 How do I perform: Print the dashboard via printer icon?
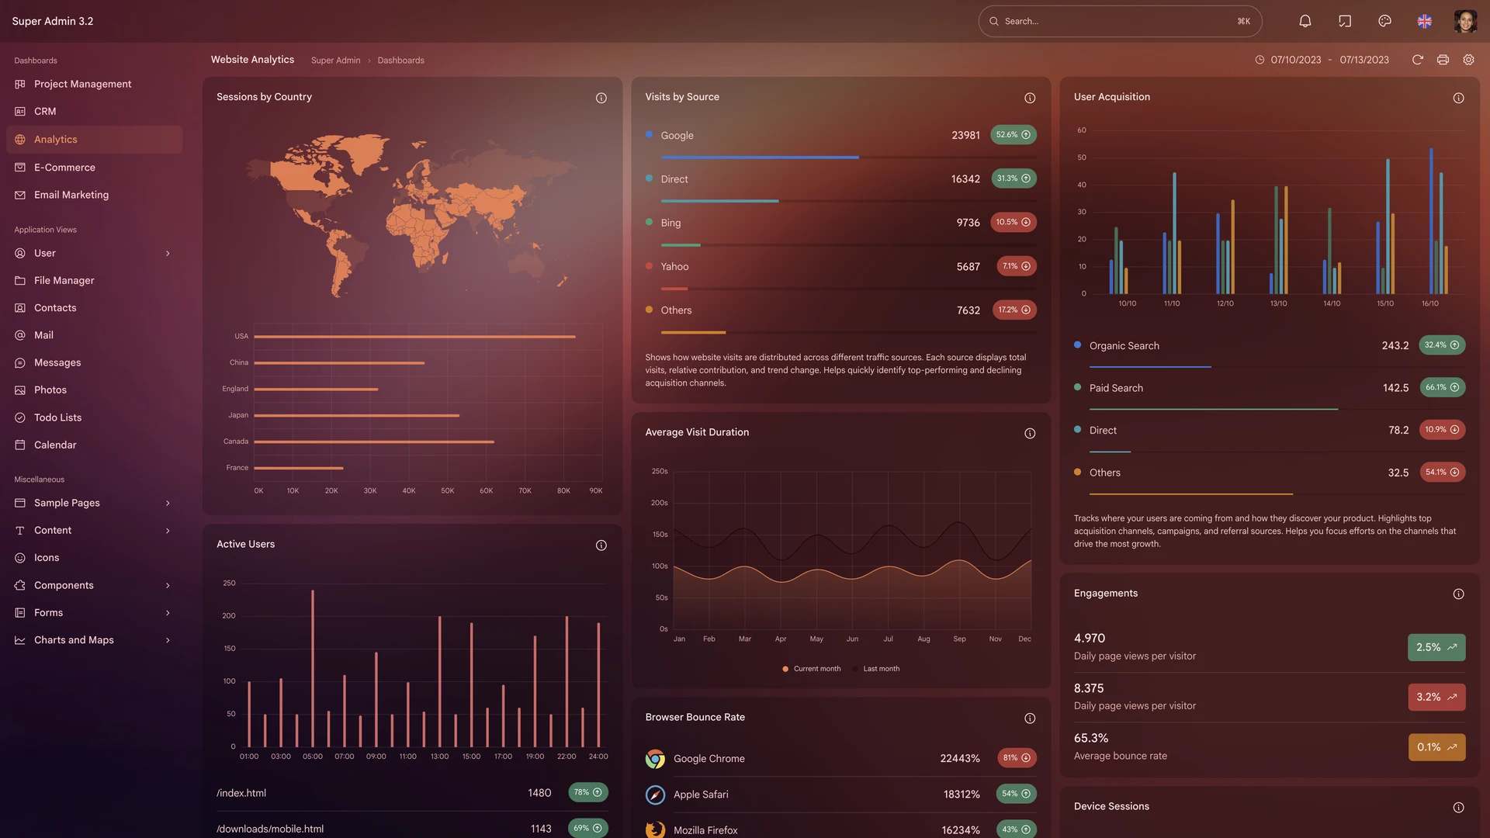pyautogui.click(x=1443, y=60)
